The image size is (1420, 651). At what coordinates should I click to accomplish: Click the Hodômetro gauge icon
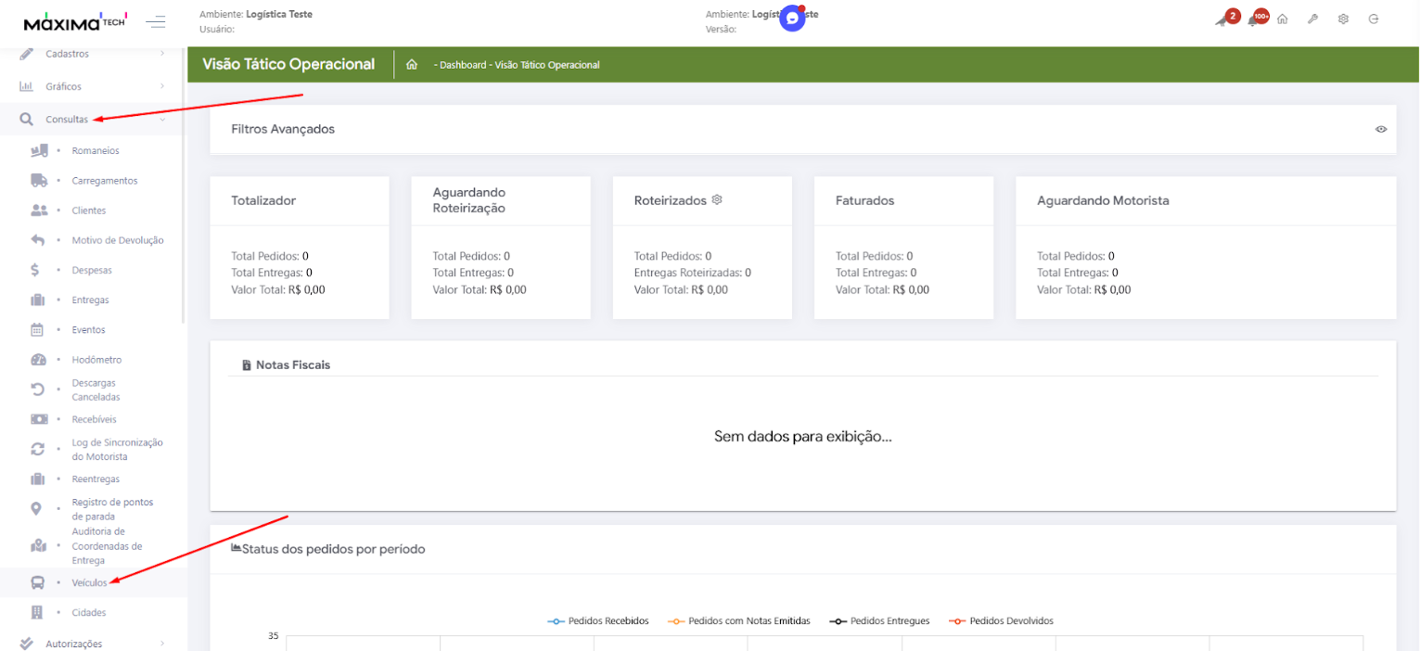click(x=39, y=360)
